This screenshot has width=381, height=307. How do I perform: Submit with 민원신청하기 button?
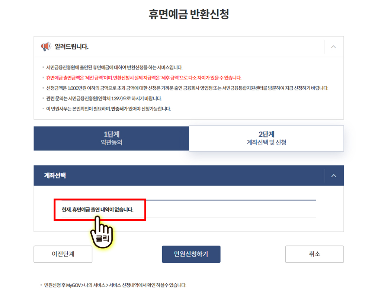(191, 254)
